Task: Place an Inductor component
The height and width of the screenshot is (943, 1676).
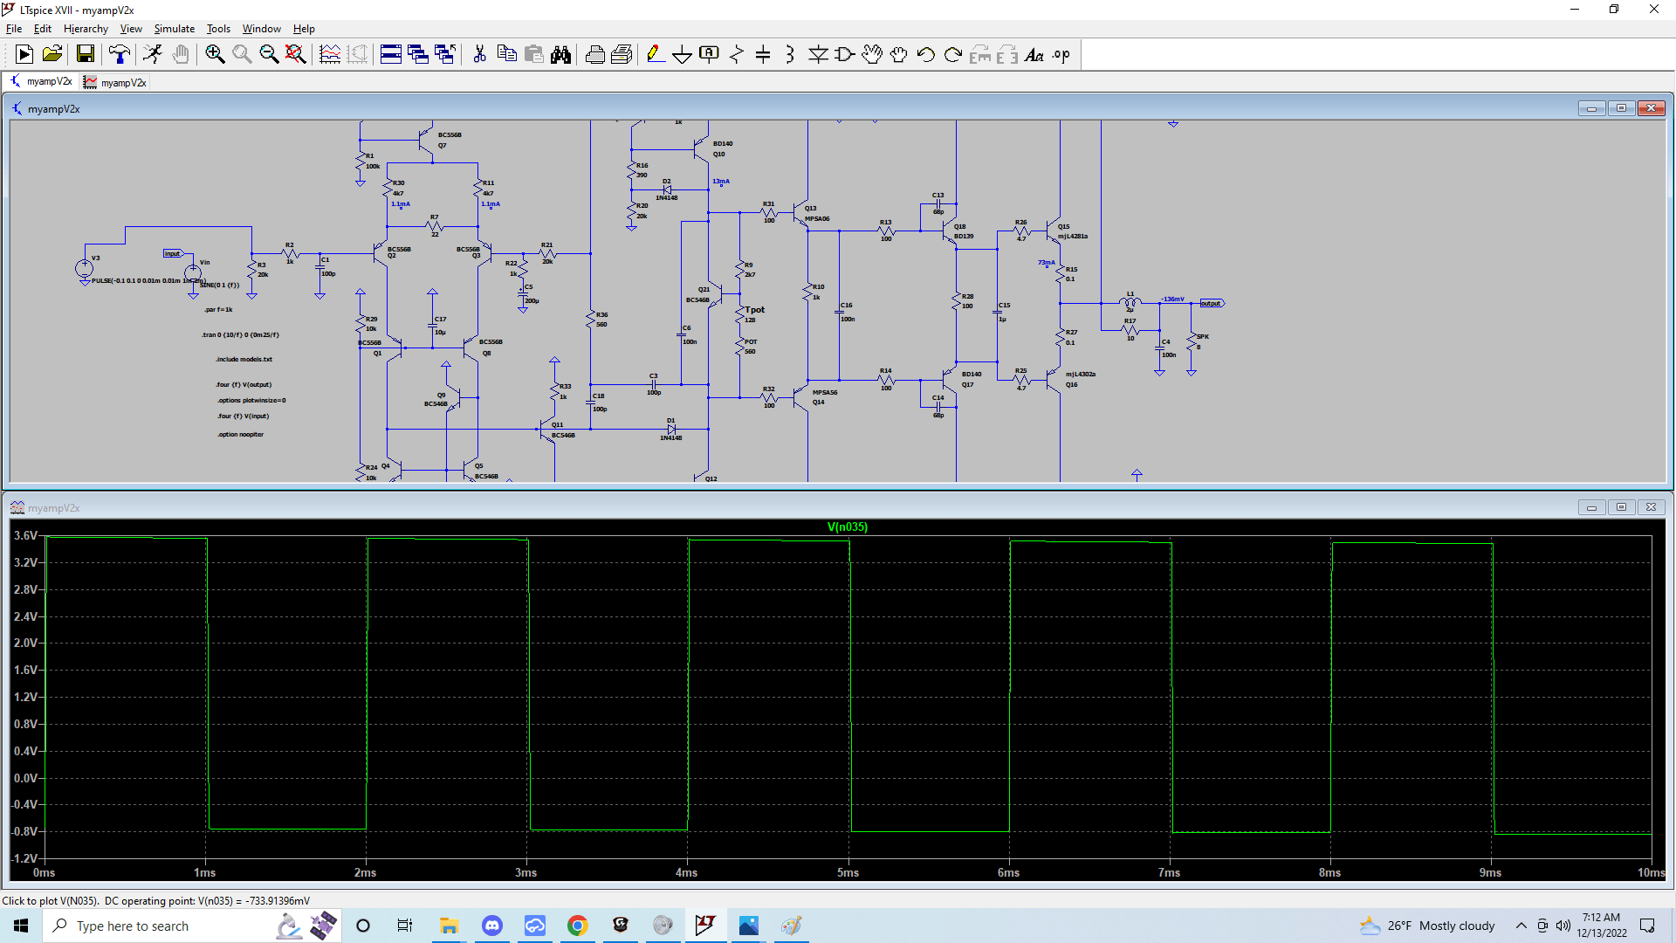Action: pyautogui.click(x=790, y=55)
